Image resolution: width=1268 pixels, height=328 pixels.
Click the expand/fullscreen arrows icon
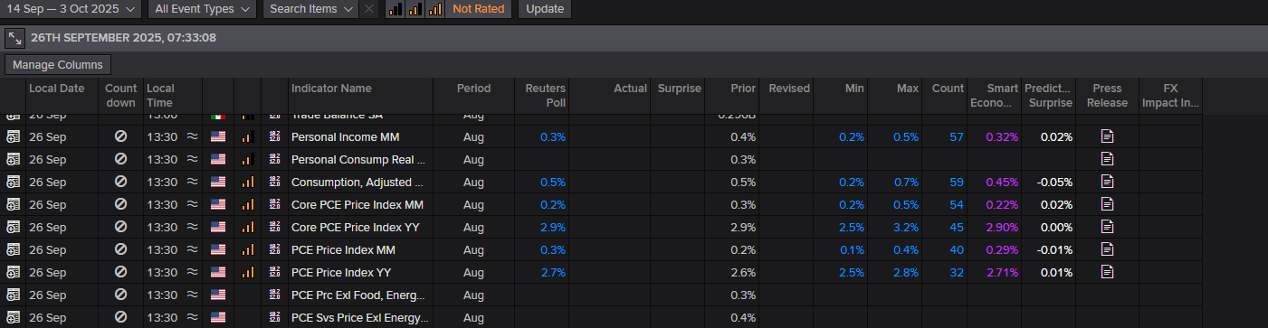(14, 38)
